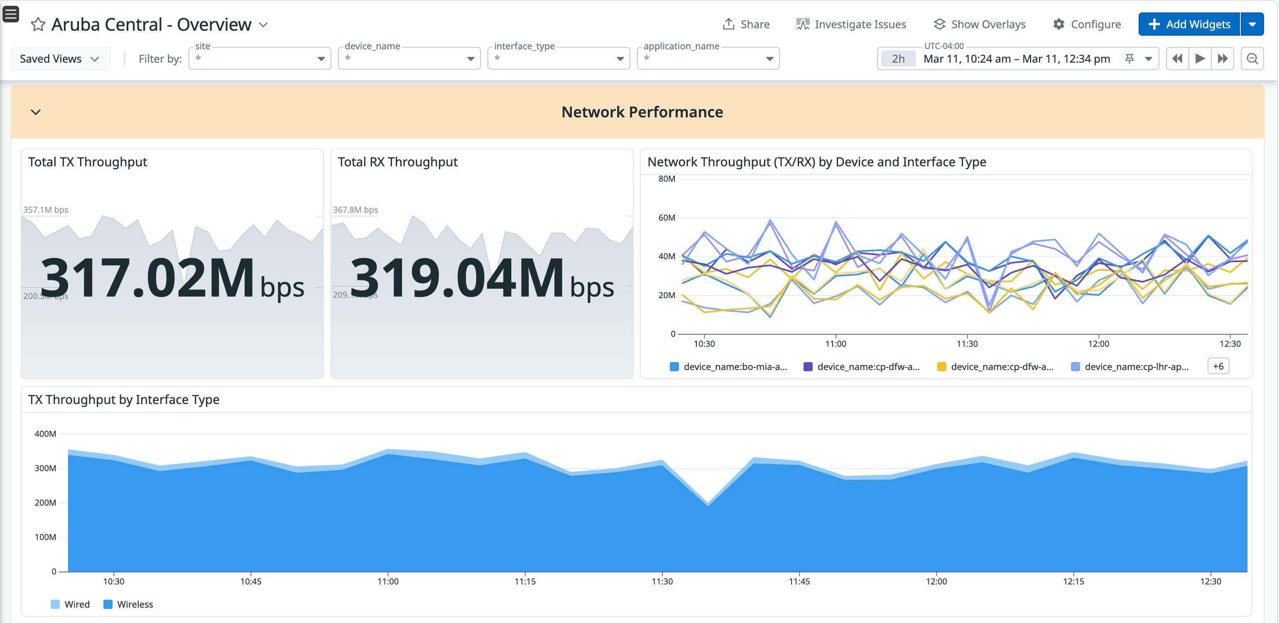Click the fast-forward time navigation icon

[1223, 58]
